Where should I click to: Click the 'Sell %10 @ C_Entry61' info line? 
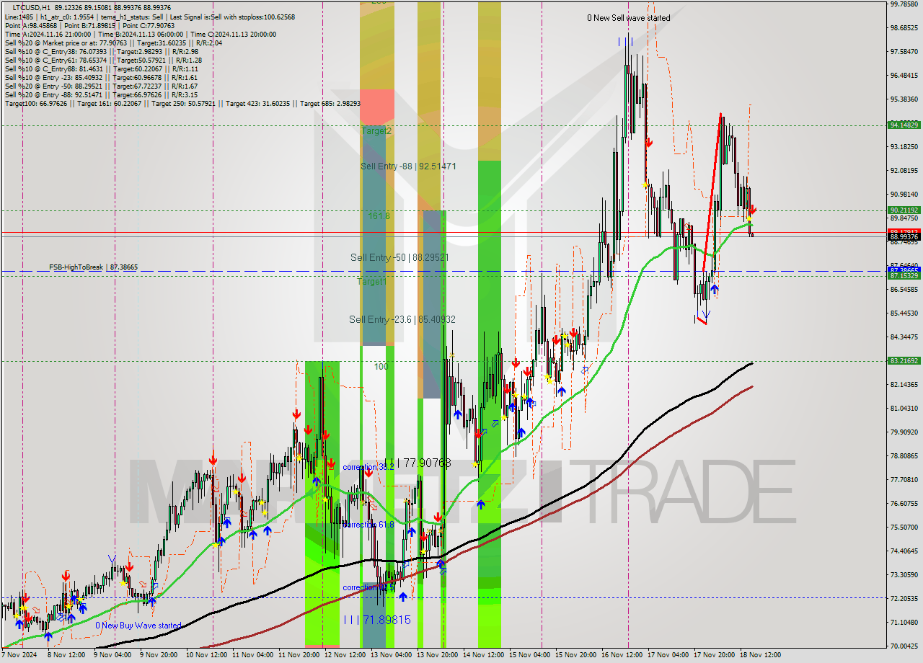point(103,61)
